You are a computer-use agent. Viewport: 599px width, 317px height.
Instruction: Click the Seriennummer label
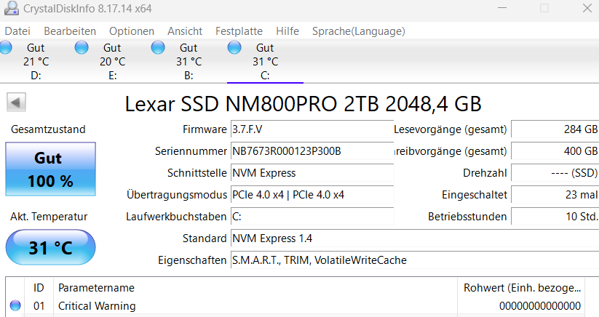point(191,151)
